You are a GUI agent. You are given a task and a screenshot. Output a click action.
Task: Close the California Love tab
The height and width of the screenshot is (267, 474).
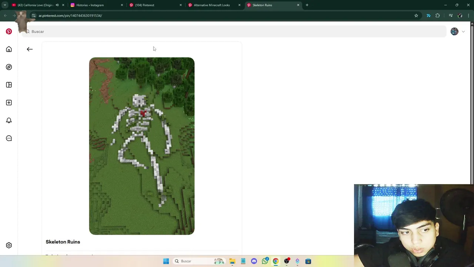click(63, 5)
